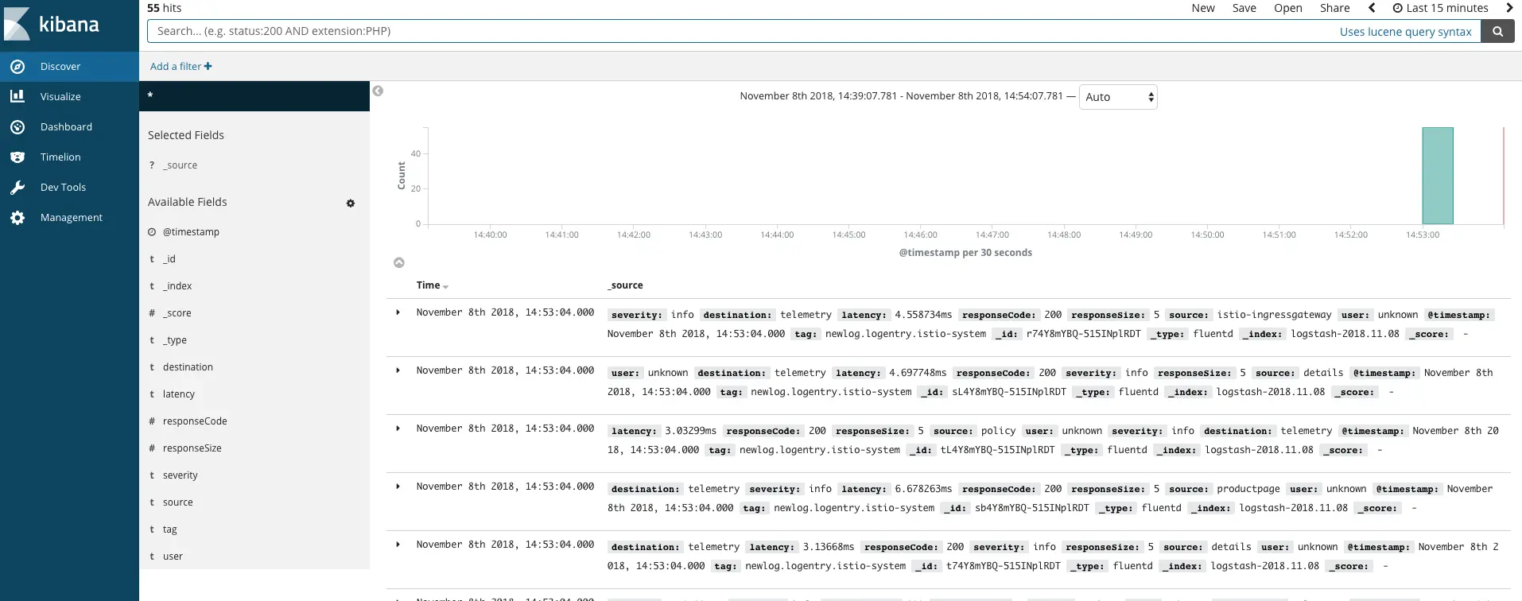Select source field
This screenshot has height=601, width=1522.
tap(178, 502)
